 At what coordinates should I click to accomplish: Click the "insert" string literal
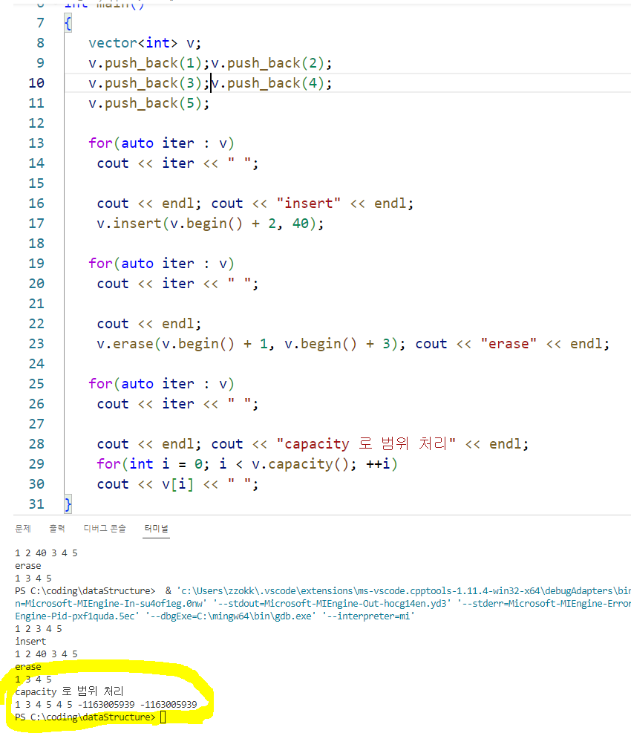coord(309,203)
